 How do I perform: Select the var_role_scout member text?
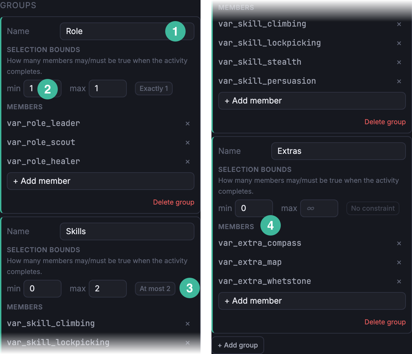pos(41,142)
